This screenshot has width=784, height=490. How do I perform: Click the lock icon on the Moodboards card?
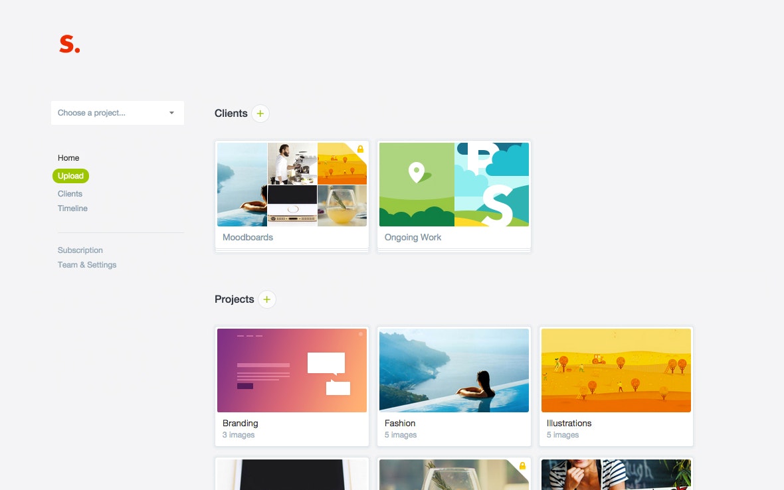point(360,147)
